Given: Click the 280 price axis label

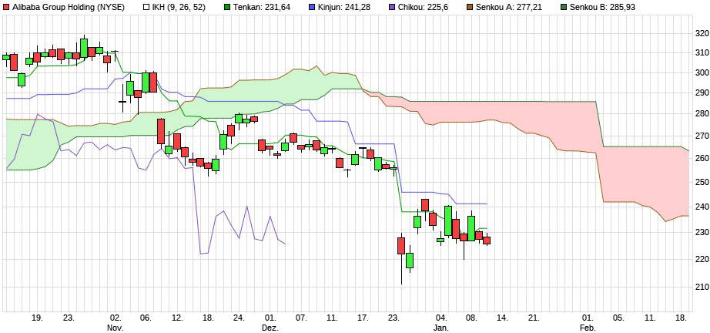Looking at the screenshot, I should (x=701, y=114).
